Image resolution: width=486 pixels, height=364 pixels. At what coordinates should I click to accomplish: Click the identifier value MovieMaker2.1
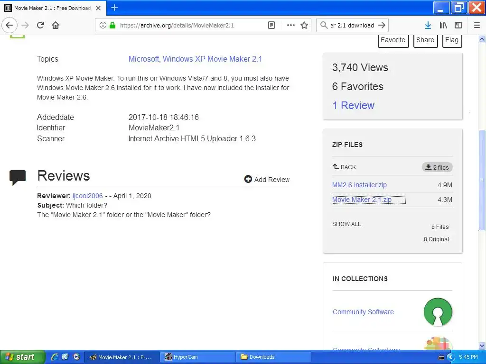154,128
